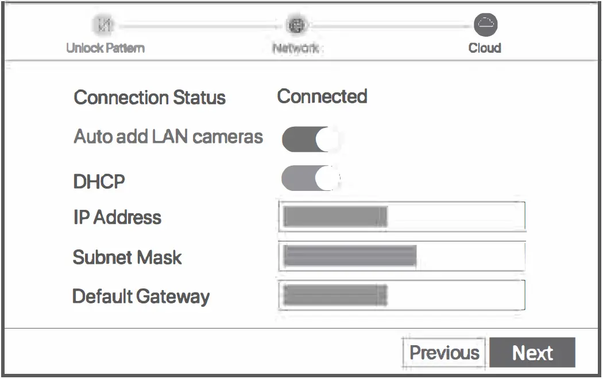Click the Connected status text

(x=322, y=96)
